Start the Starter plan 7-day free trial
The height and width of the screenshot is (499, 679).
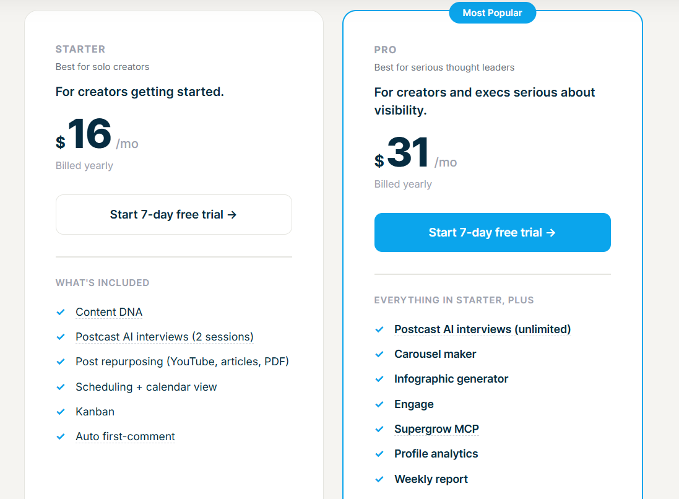(174, 214)
